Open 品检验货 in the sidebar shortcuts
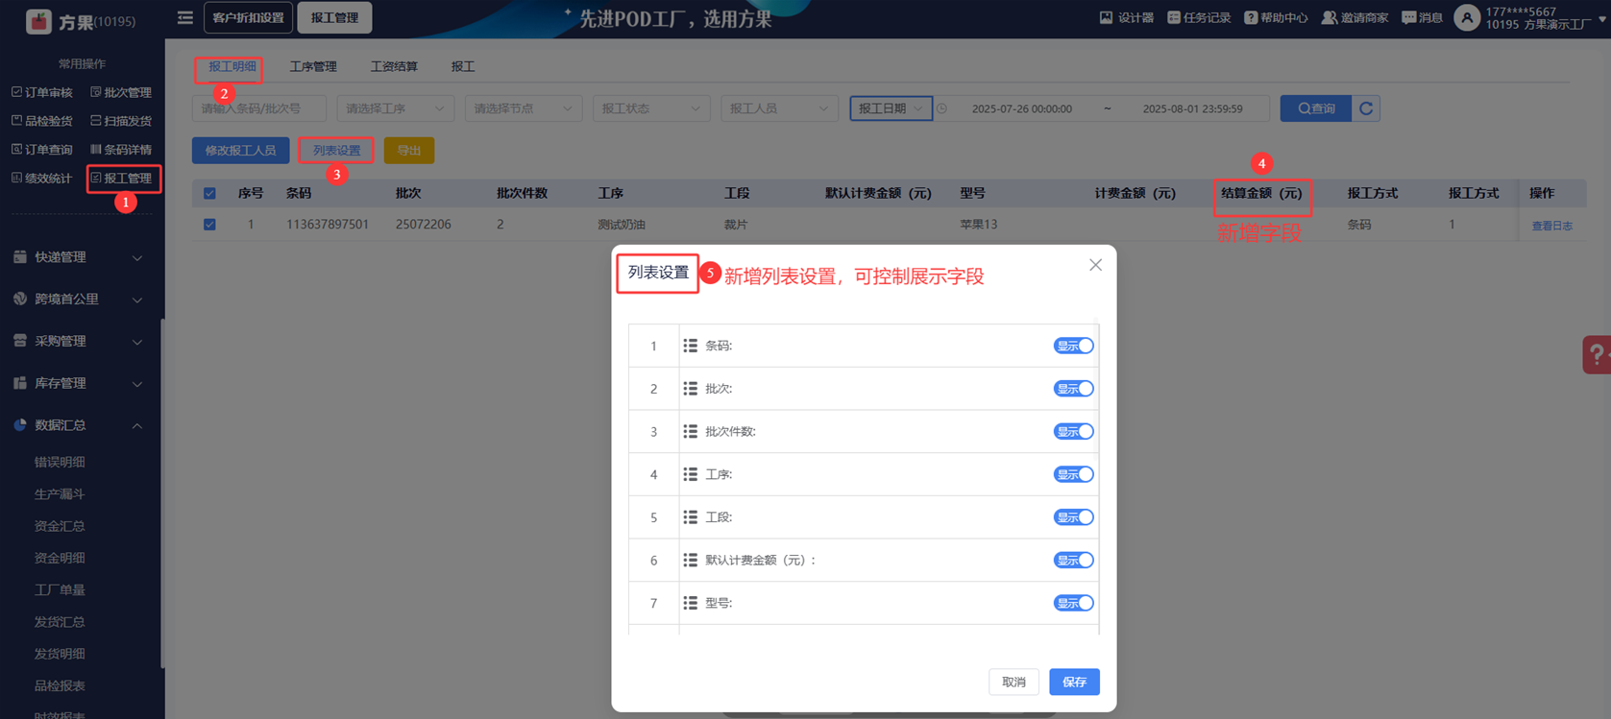The height and width of the screenshot is (719, 1611). coord(42,121)
